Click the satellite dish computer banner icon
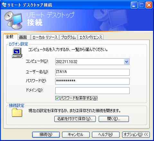This screenshot has height=141, width=154. (14, 20)
